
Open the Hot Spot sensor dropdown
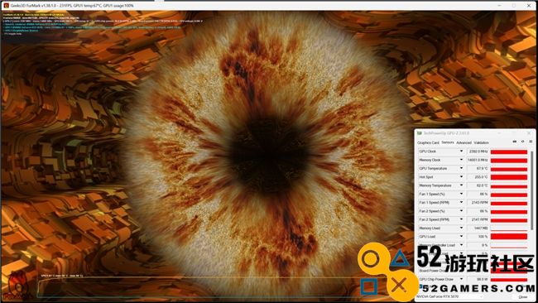[x=461, y=177]
